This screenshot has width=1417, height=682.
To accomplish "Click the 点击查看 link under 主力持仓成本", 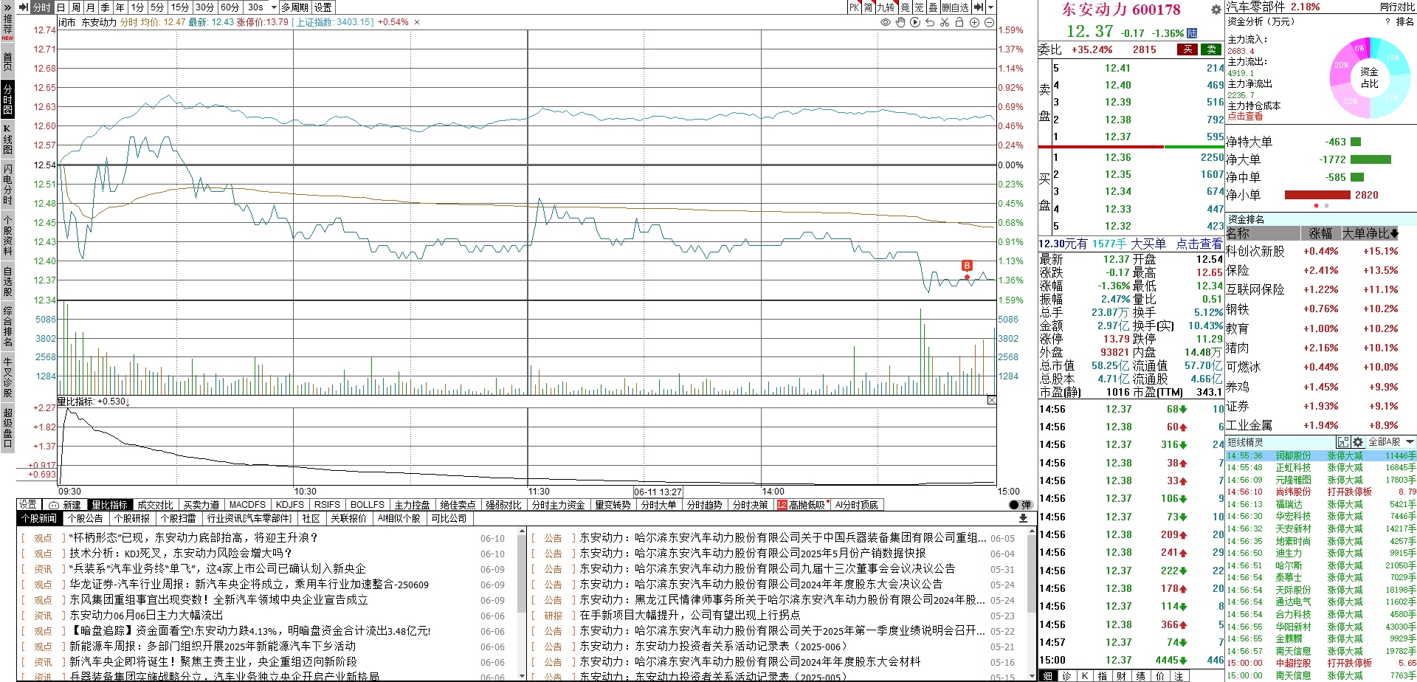I will (1245, 117).
